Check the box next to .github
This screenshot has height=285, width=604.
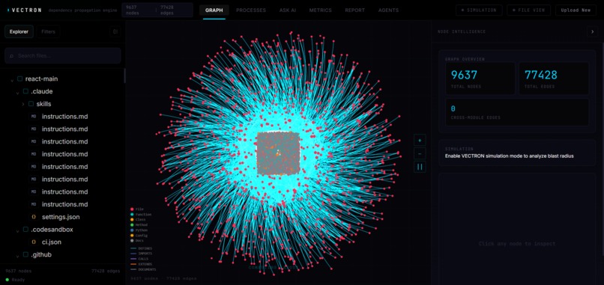coord(25,254)
